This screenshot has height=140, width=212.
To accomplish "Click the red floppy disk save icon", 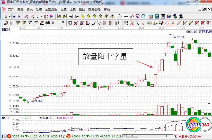I will pyautogui.click(x=169, y=16).
